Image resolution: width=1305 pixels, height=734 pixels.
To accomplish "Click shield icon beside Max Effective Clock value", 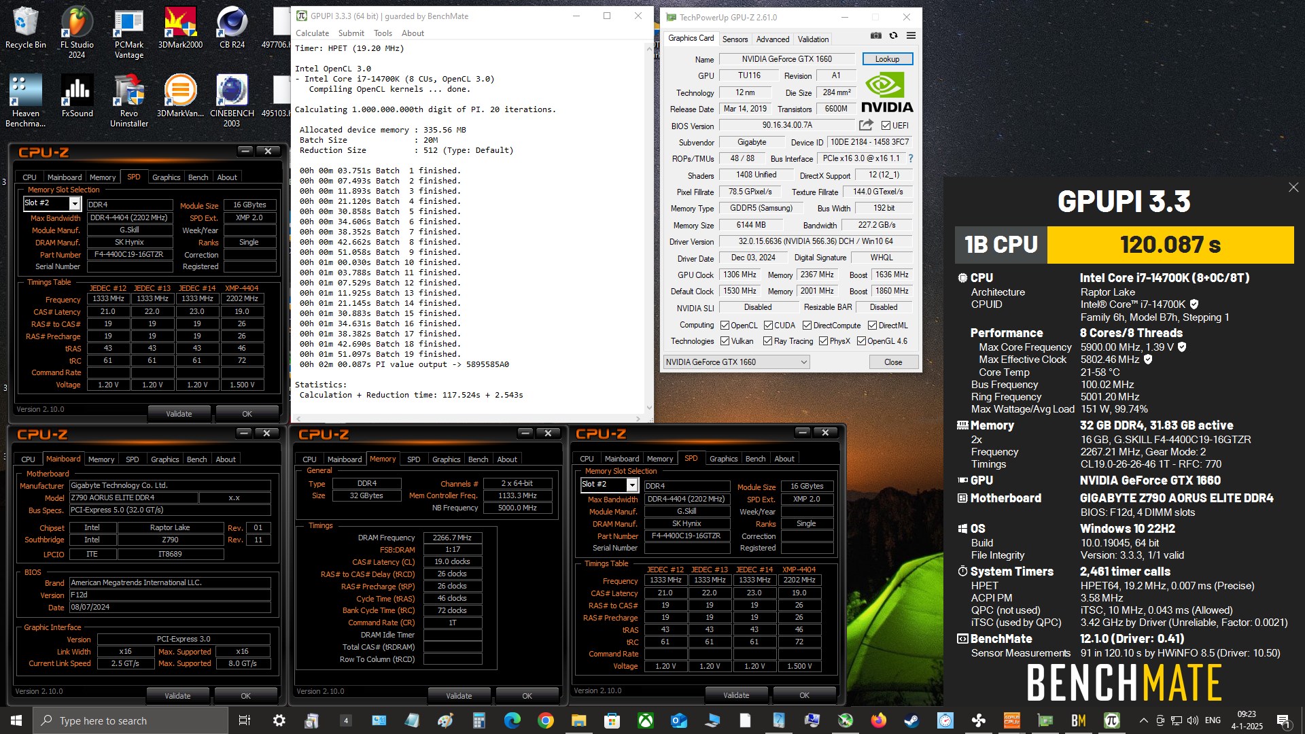I will [x=1148, y=360].
